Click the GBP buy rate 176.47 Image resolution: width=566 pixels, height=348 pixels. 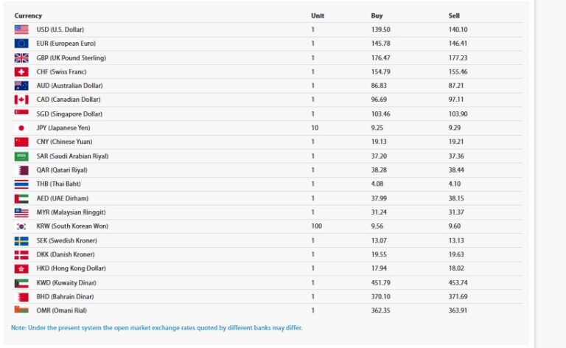(x=381, y=58)
